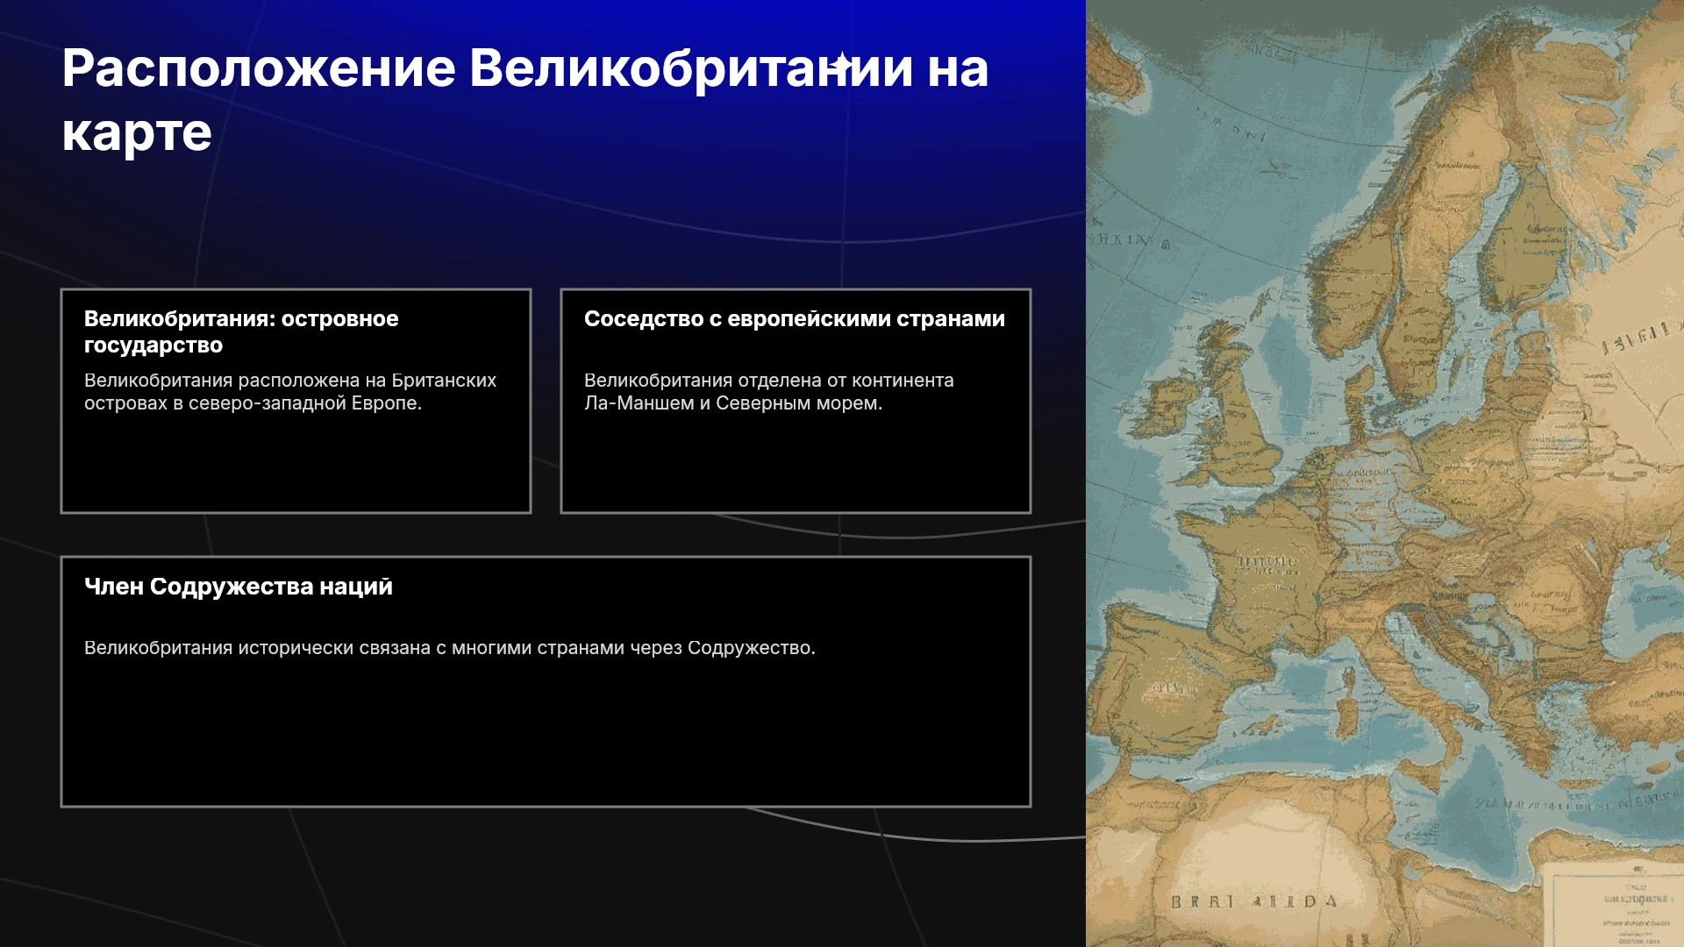1684x947 pixels.
Task: Click the legend box on the map corner
Action: 1612,903
